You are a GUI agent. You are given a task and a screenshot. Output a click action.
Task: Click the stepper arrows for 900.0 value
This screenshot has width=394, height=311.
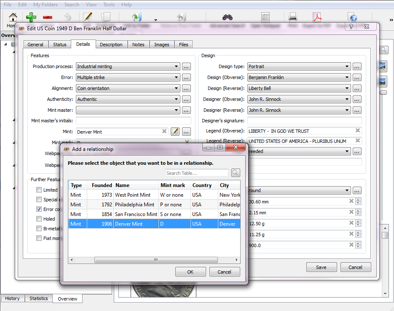(358, 245)
